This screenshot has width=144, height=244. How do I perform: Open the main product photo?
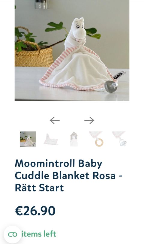pos(72,50)
